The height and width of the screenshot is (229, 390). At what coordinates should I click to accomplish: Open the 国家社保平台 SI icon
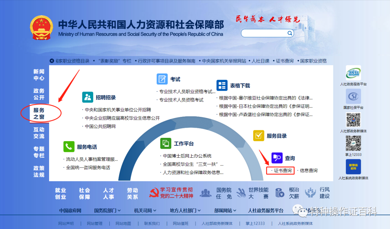[x=353, y=97]
